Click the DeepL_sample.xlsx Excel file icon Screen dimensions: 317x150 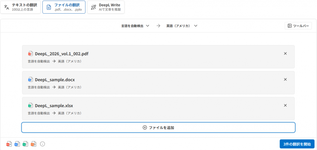tap(30, 105)
